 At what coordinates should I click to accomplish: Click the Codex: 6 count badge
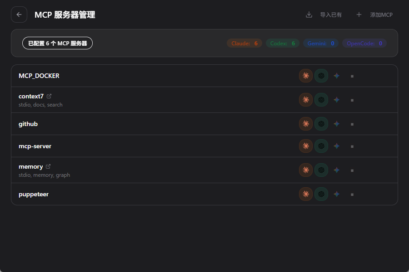283,43
